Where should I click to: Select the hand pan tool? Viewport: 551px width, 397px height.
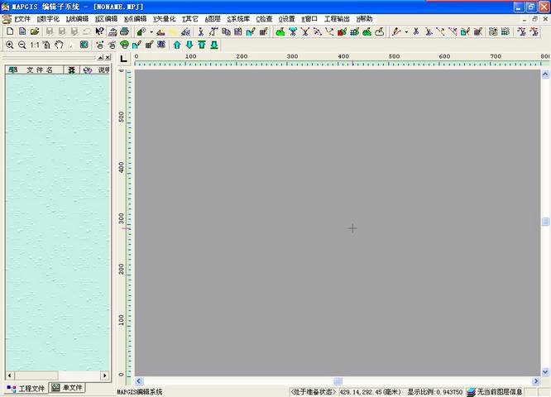click(59, 45)
